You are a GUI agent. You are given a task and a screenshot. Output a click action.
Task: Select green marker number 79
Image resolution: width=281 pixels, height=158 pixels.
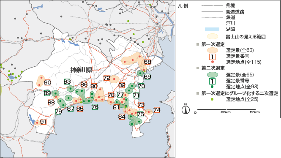pyautogui.click(x=59, y=112)
